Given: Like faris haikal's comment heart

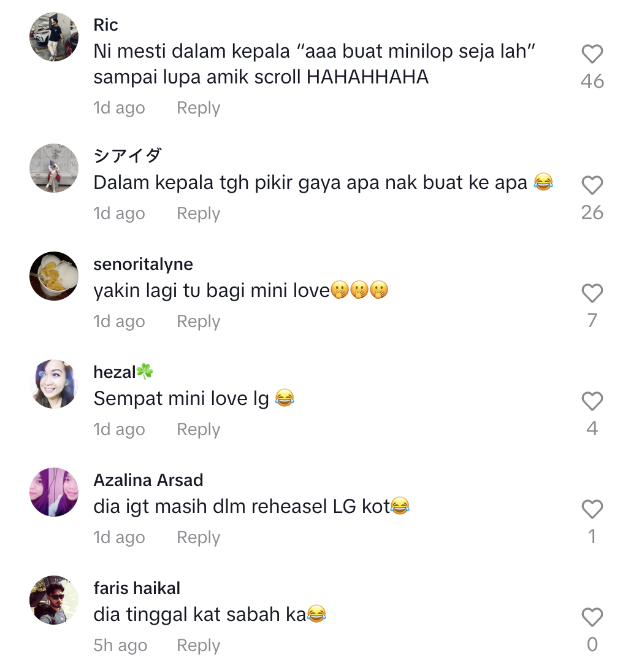Looking at the screenshot, I should pos(592,617).
